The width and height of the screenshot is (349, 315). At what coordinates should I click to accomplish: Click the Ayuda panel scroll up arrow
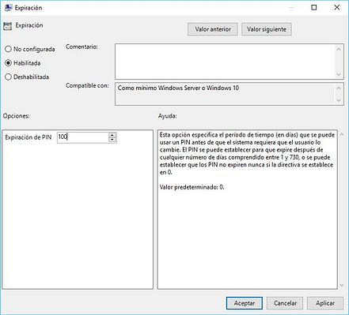[342, 134]
